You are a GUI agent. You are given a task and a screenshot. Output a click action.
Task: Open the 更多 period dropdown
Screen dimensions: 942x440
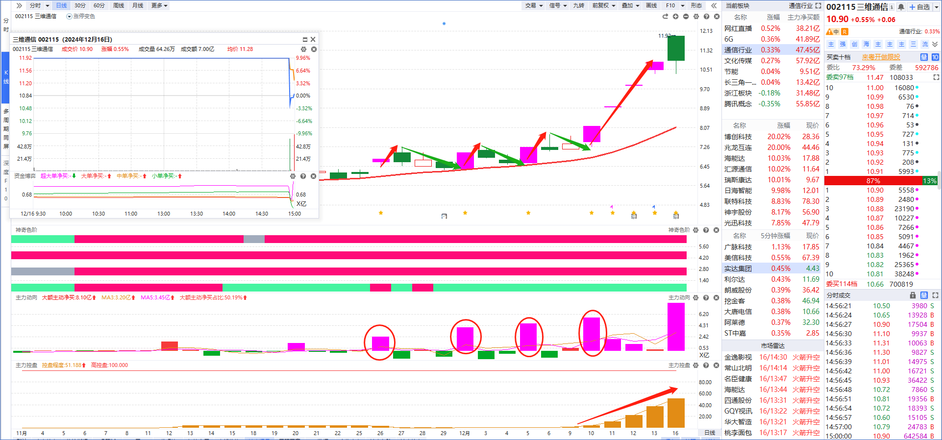pos(159,5)
